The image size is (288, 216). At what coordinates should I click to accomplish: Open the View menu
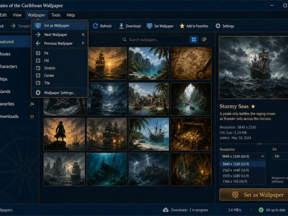17,15
